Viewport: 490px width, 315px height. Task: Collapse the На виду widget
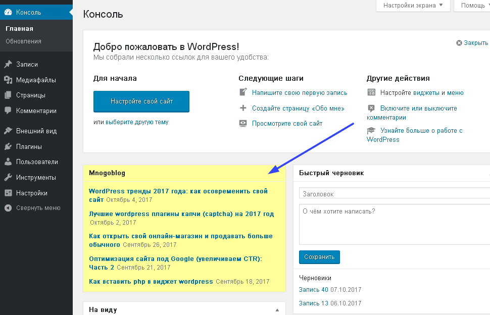point(277,310)
